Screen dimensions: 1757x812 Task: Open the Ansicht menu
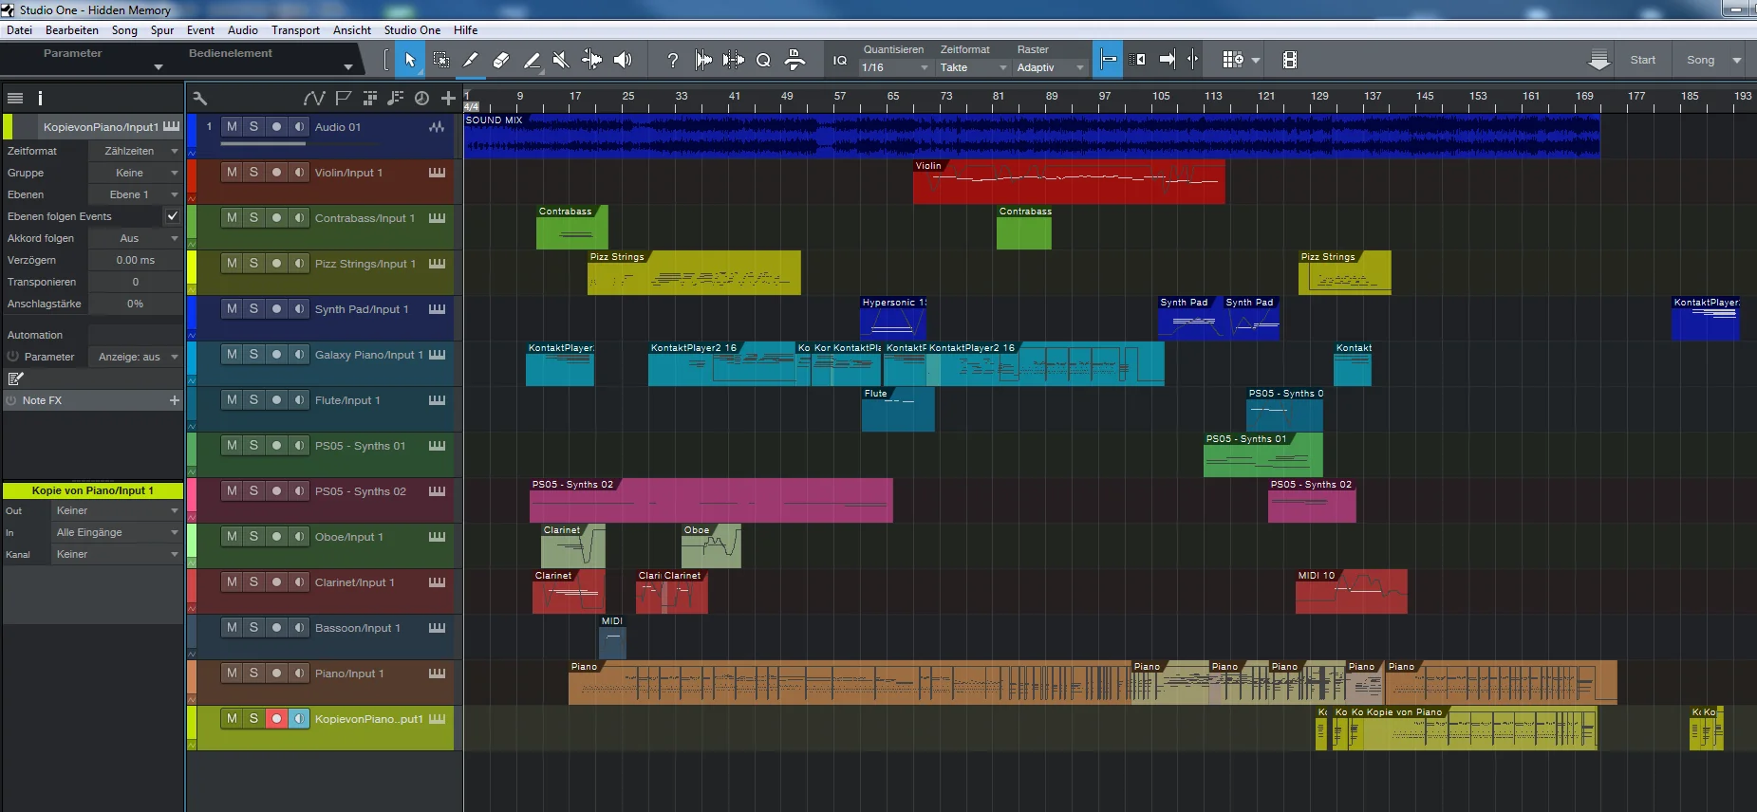pos(352,30)
